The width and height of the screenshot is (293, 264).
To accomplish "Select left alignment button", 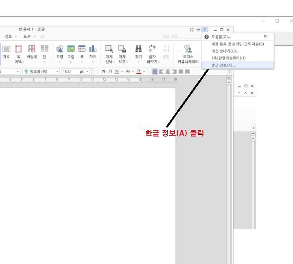I will [161, 72].
